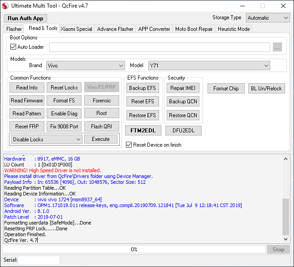
Task: Go to APP Converter tab
Action: (154, 29)
